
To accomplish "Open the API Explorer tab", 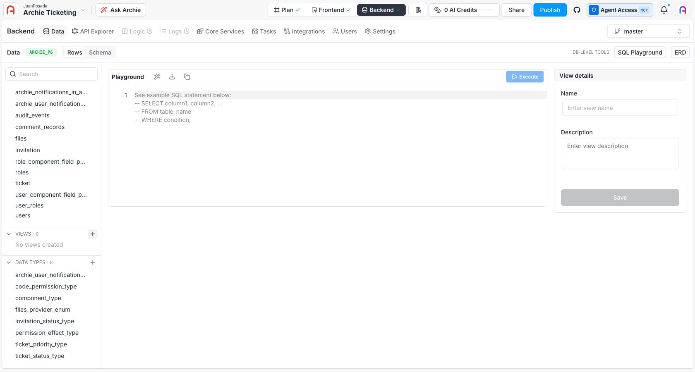I will pos(93,31).
